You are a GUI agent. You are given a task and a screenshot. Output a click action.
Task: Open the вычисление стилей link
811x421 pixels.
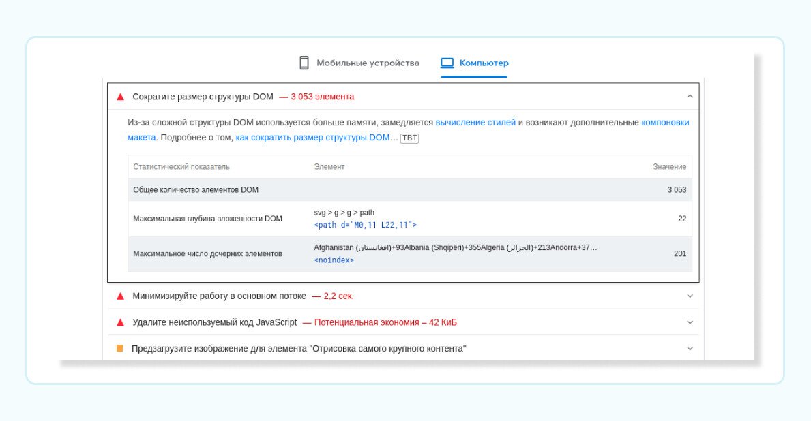coord(475,123)
